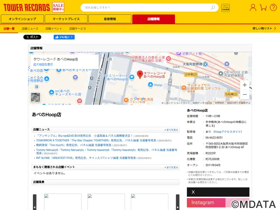Click 拡大地図を表示 link on map

[x=43, y=64]
